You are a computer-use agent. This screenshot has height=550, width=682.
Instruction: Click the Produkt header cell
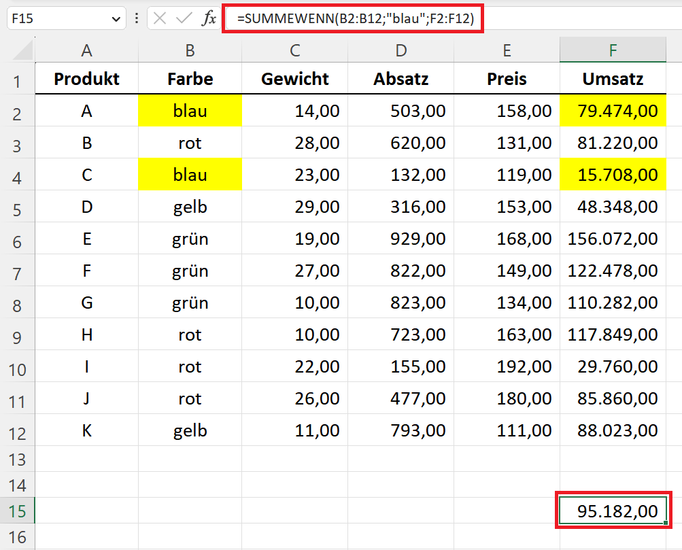pyautogui.click(x=86, y=79)
